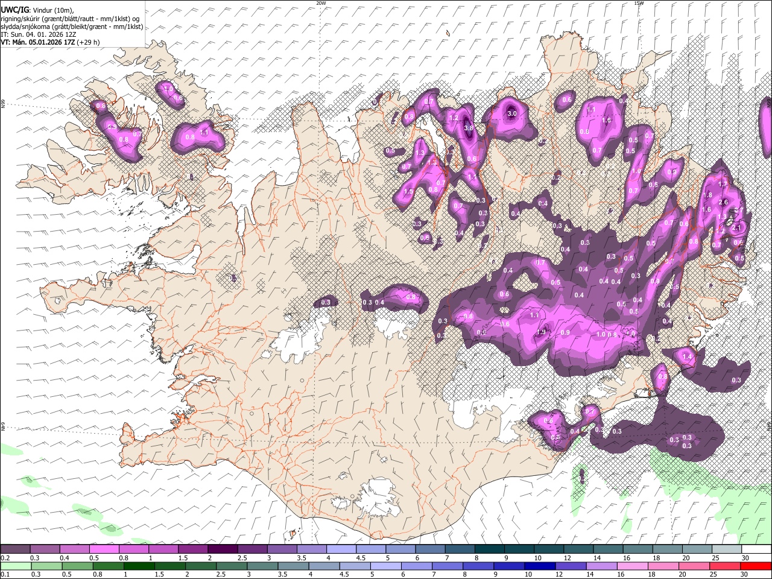Image resolution: width=772 pixels, height=579 pixels.
Task: Click the white Mýrdalsjökull glacier near south coast
Action: pos(377,498)
